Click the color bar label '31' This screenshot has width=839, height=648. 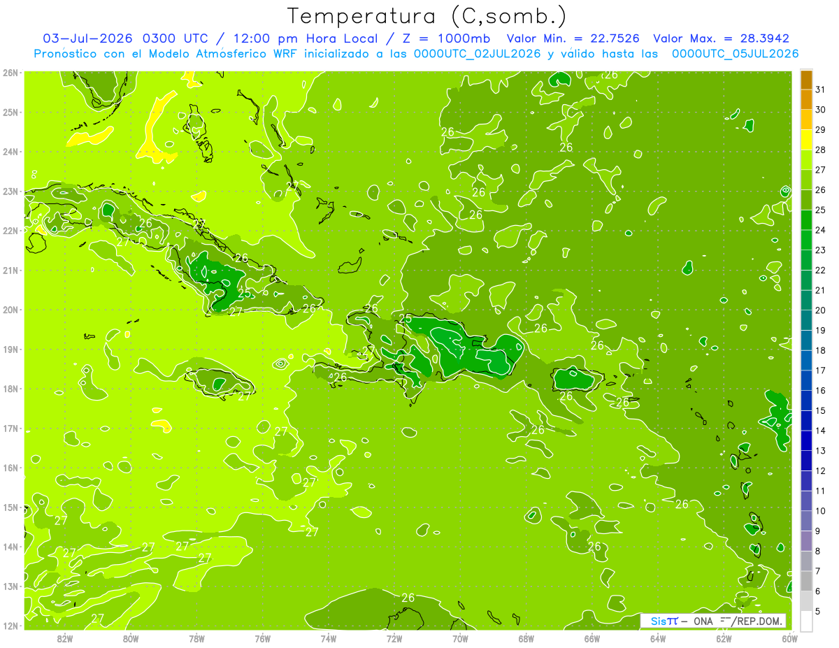pyautogui.click(x=821, y=89)
